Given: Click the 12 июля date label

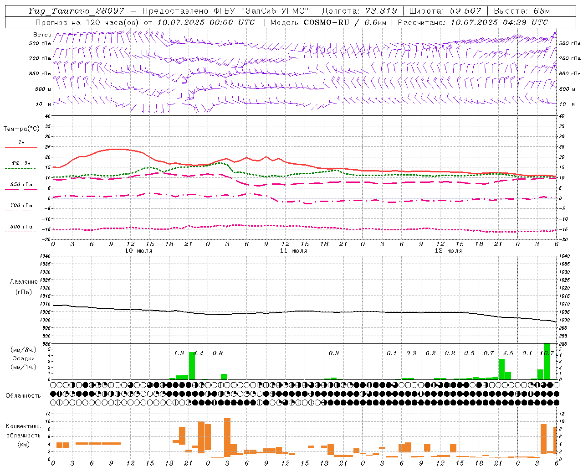Looking at the screenshot, I should [x=449, y=251].
